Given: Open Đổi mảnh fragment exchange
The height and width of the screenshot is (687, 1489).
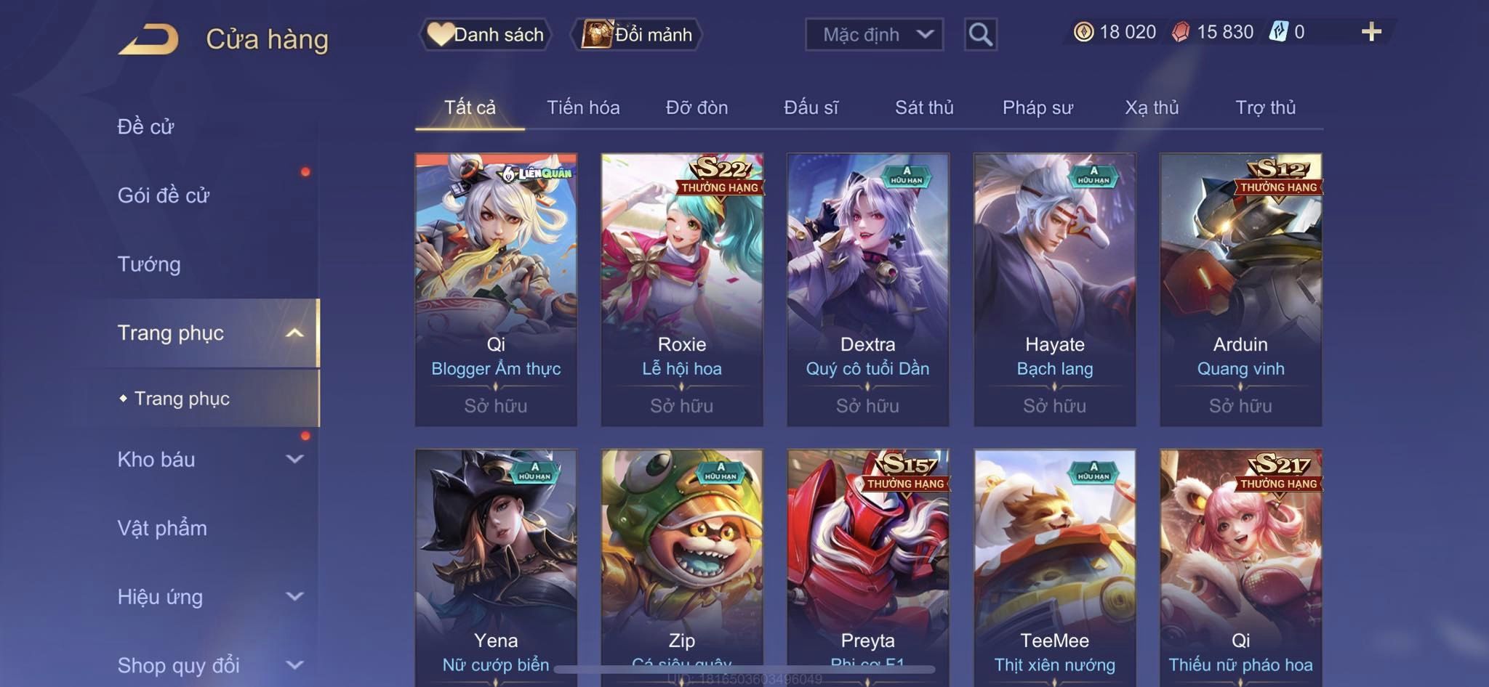Looking at the screenshot, I should coord(637,34).
